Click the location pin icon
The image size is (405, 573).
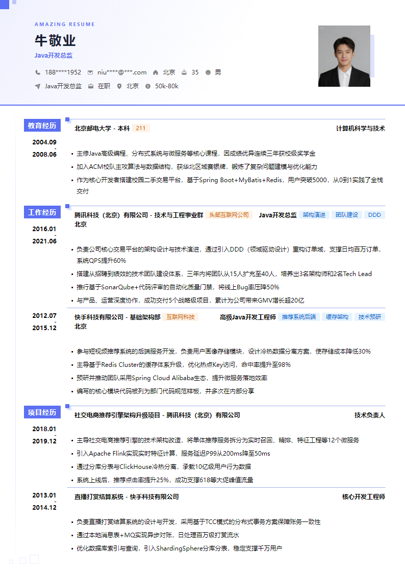(x=119, y=86)
